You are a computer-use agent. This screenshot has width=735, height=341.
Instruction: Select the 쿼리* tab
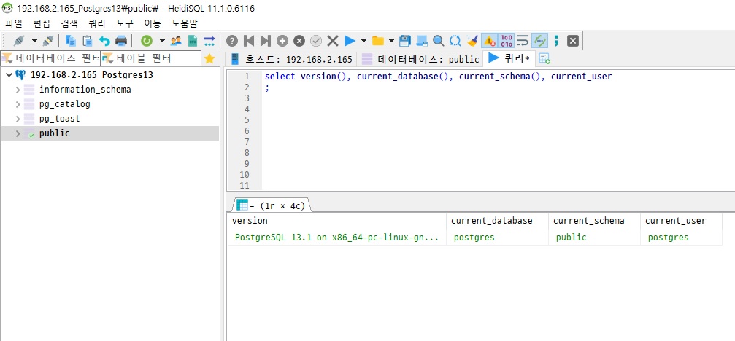[509, 58]
